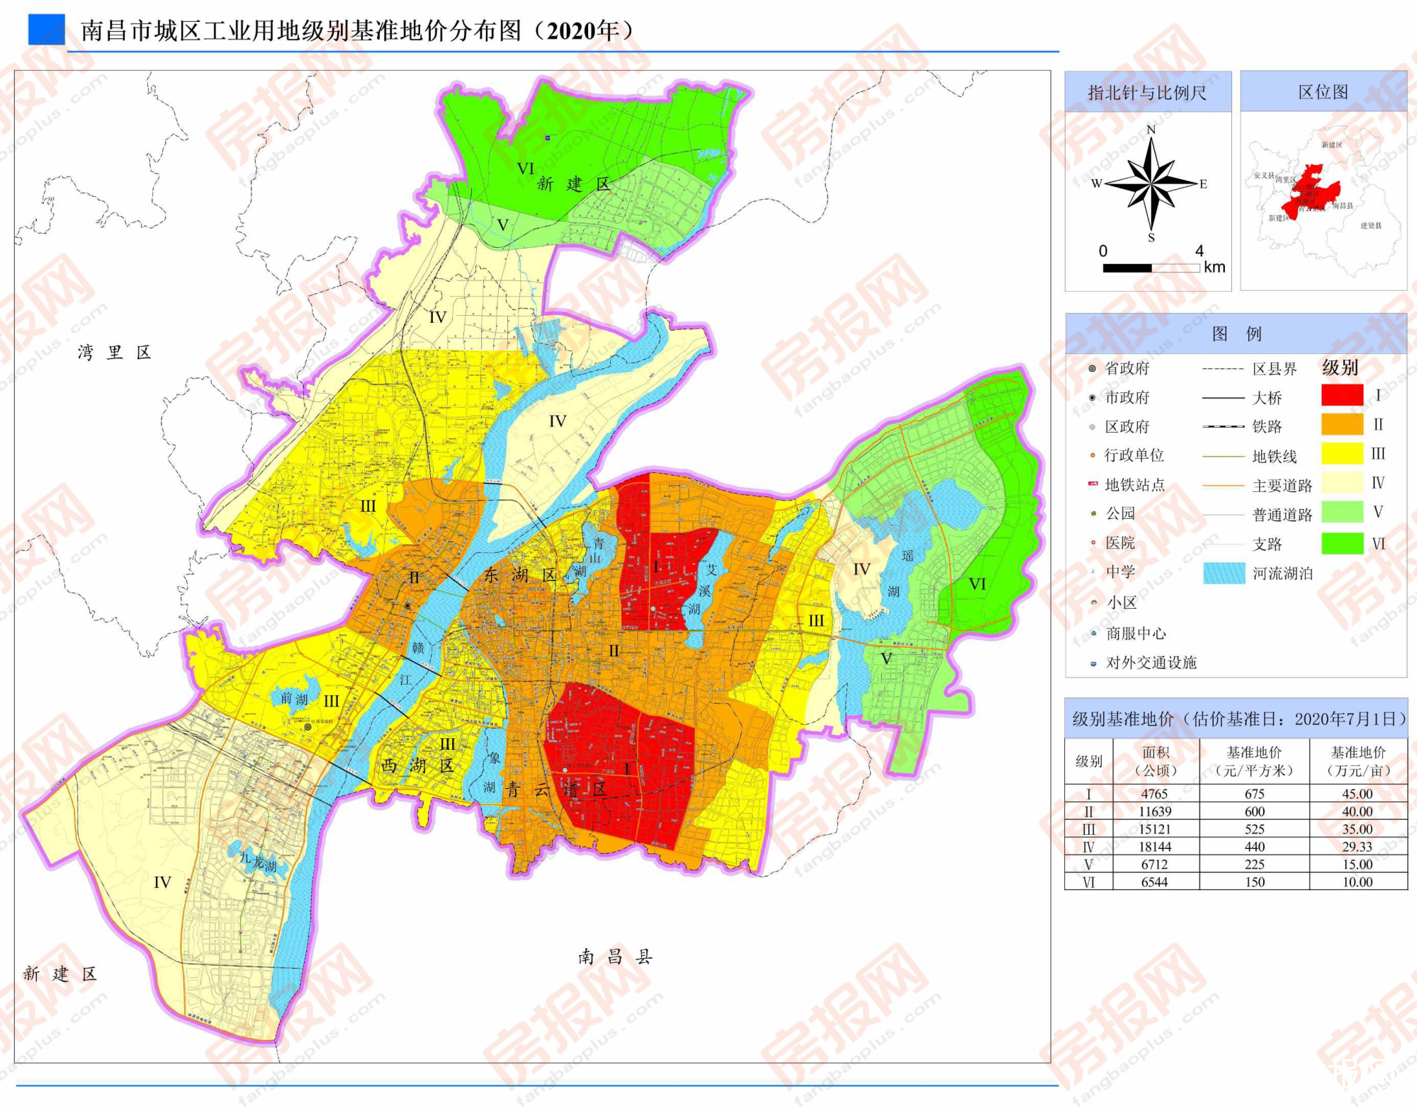This screenshot has height=1113, width=1417.
Task: Click the 商服中心 symbol in the legend
Action: tap(1094, 633)
